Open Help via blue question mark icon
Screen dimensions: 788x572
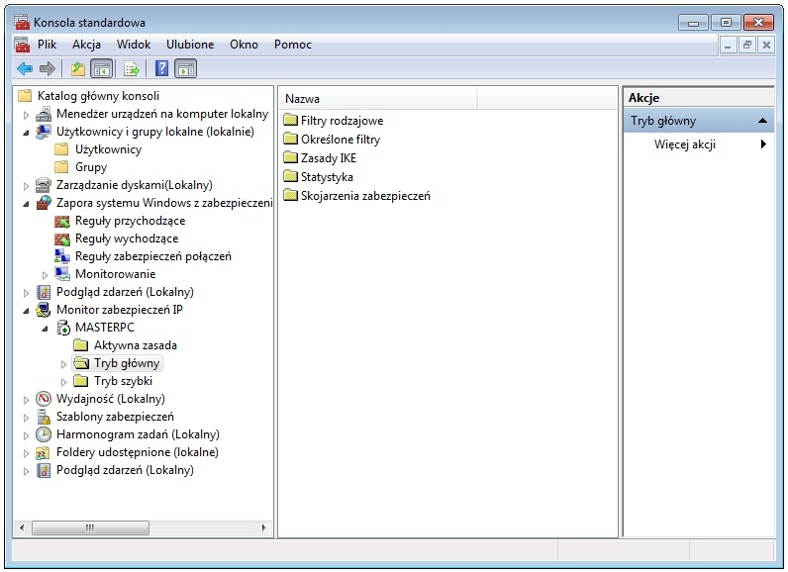point(162,68)
